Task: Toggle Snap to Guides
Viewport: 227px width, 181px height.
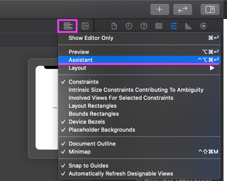Action: click(139, 166)
